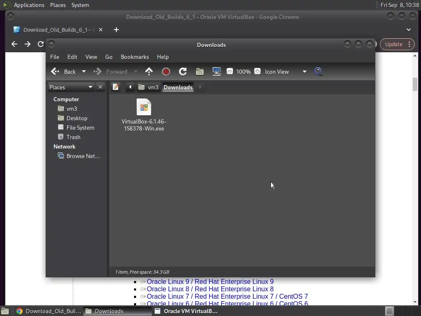Switch to Downloads taskbar item
The height and width of the screenshot is (316, 421).
(x=117, y=311)
